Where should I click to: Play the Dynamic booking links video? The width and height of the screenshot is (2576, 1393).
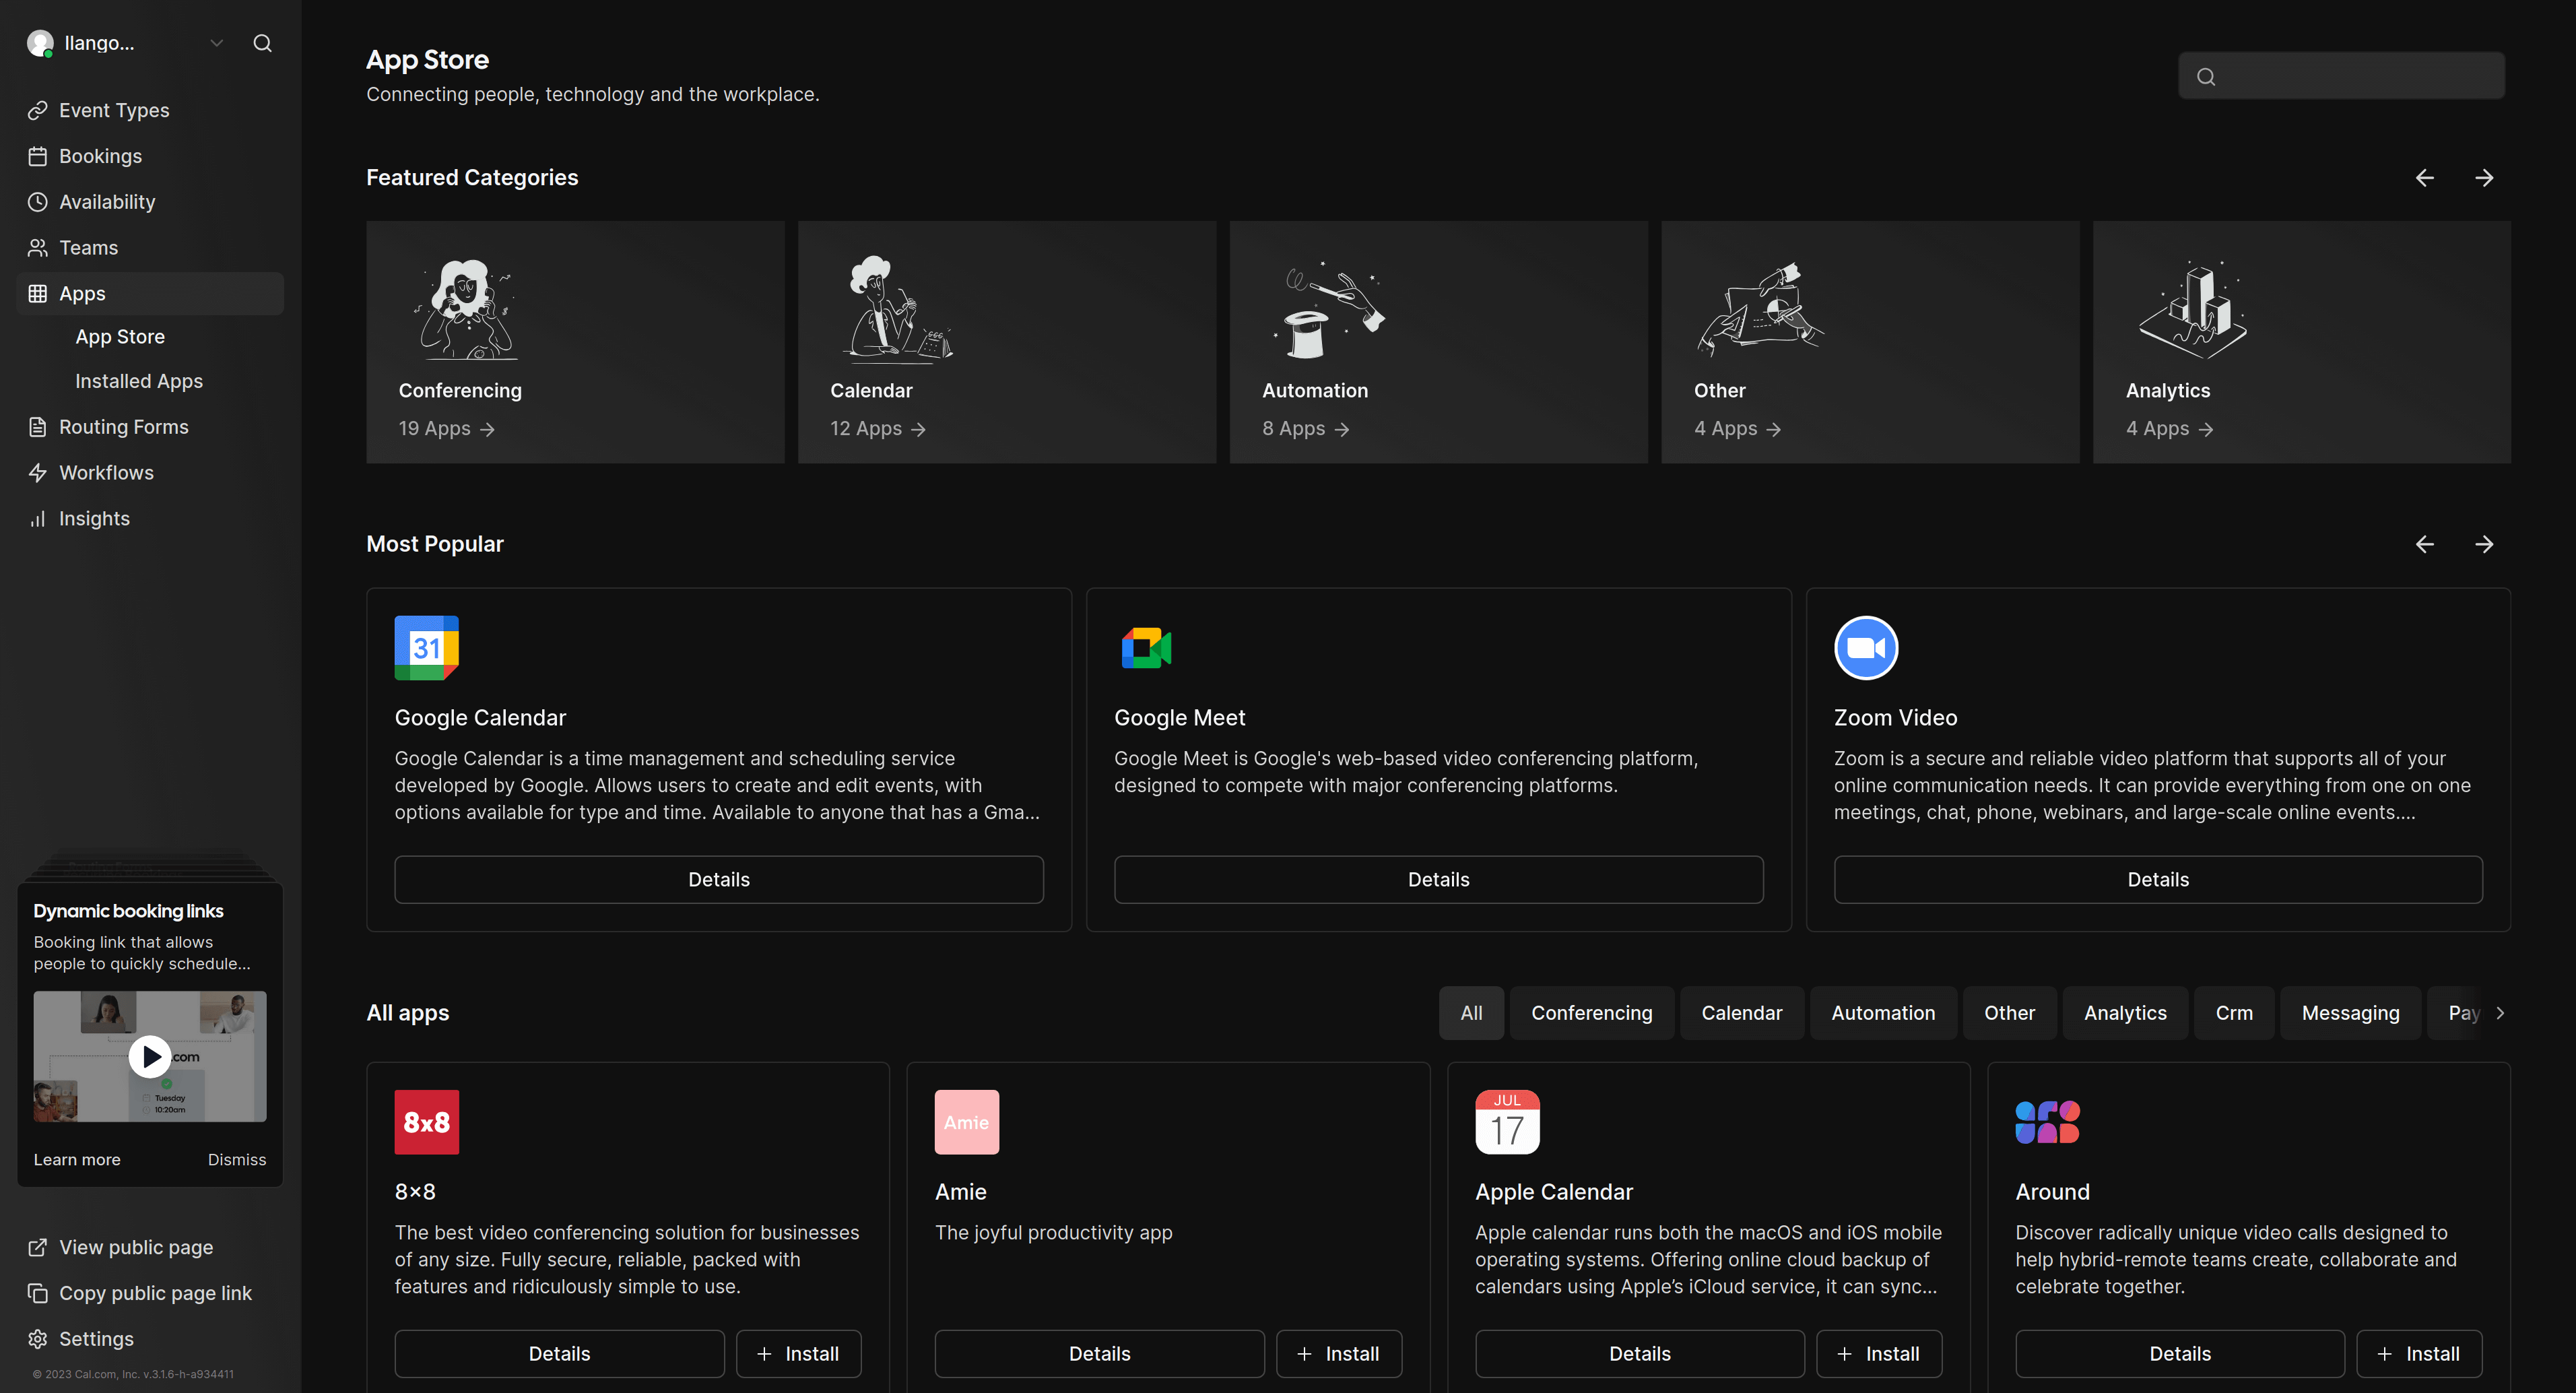(x=150, y=1056)
